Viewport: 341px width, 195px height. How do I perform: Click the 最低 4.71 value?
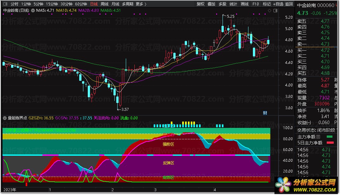pyautogui.click(x=325, y=92)
